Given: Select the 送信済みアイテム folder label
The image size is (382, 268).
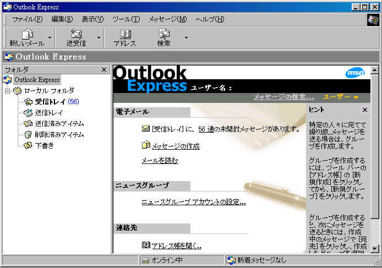Looking at the screenshot, I should click(x=59, y=124).
